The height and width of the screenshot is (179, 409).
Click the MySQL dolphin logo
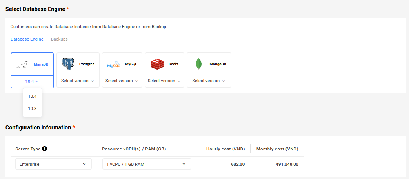click(x=114, y=65)
